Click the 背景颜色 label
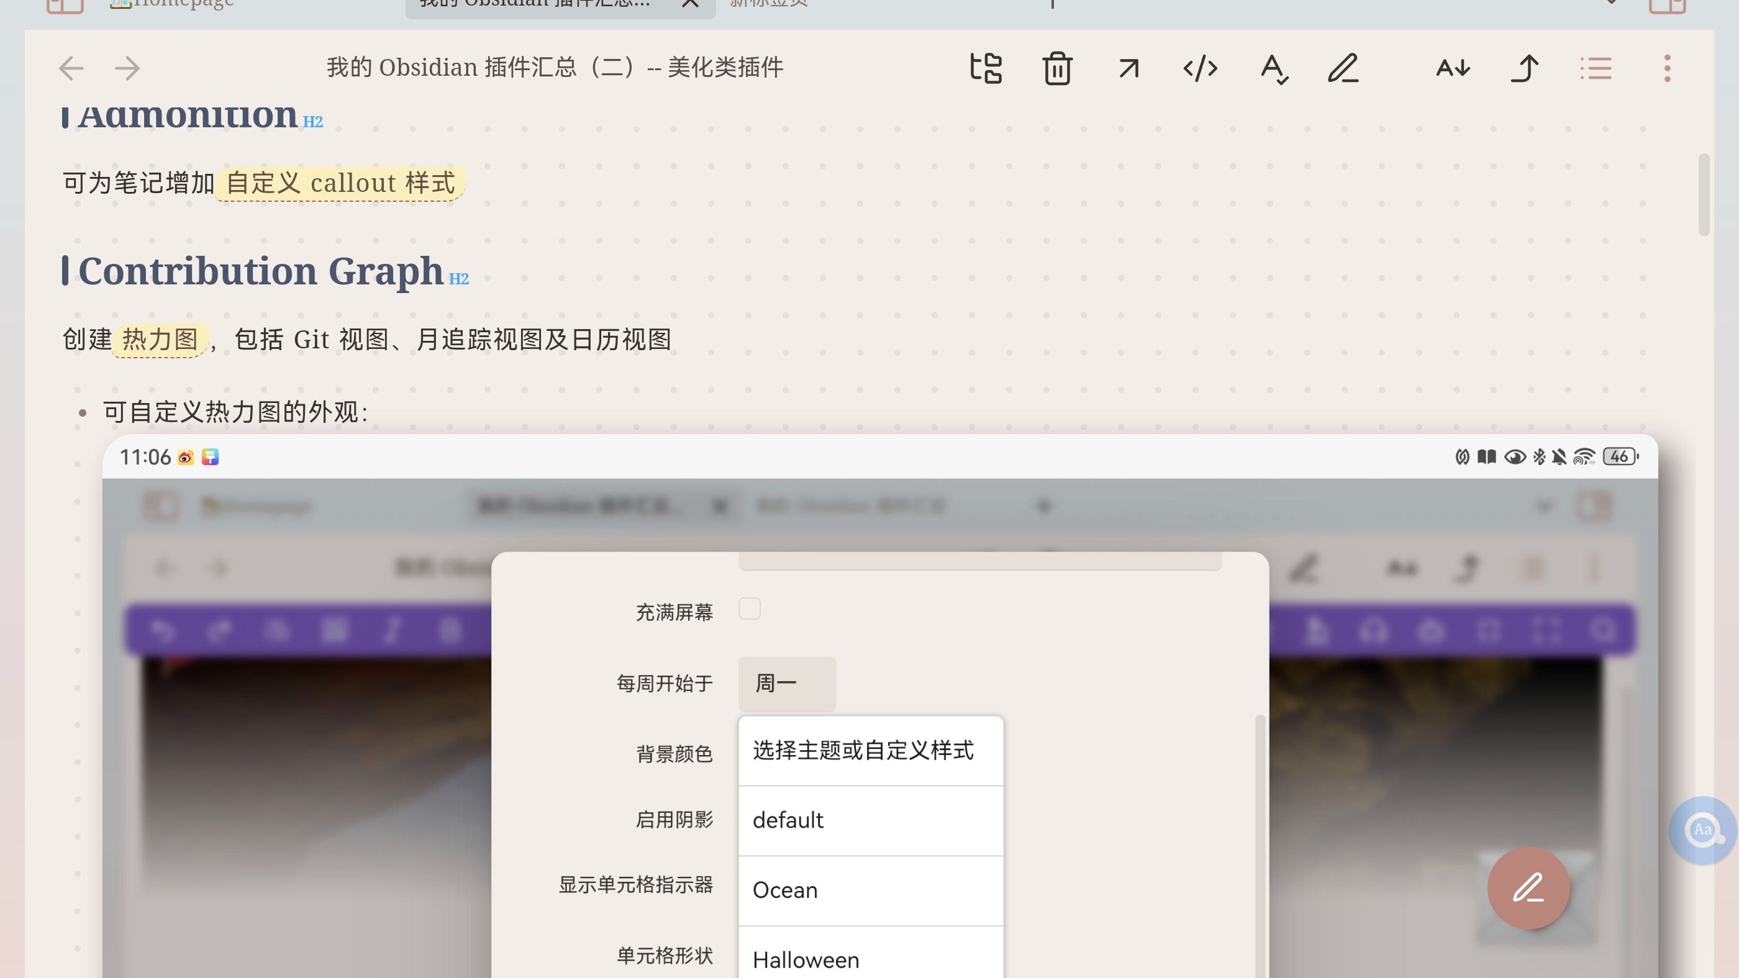The image size is (1739, 978). pos(674,754)
